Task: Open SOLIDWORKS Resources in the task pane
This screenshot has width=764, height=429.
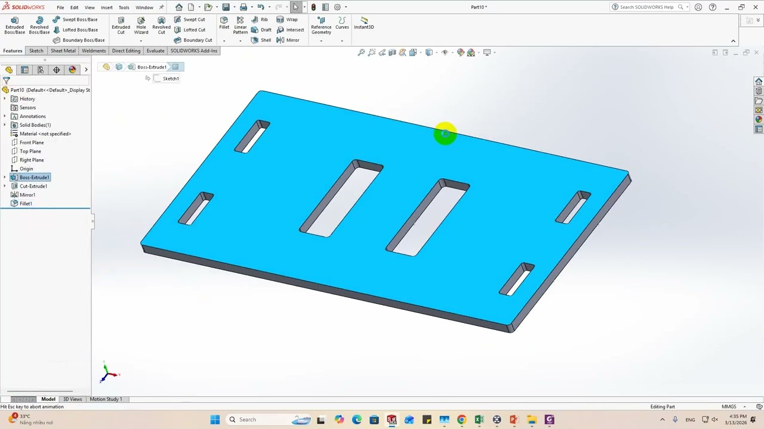Action: pos(759,82)
